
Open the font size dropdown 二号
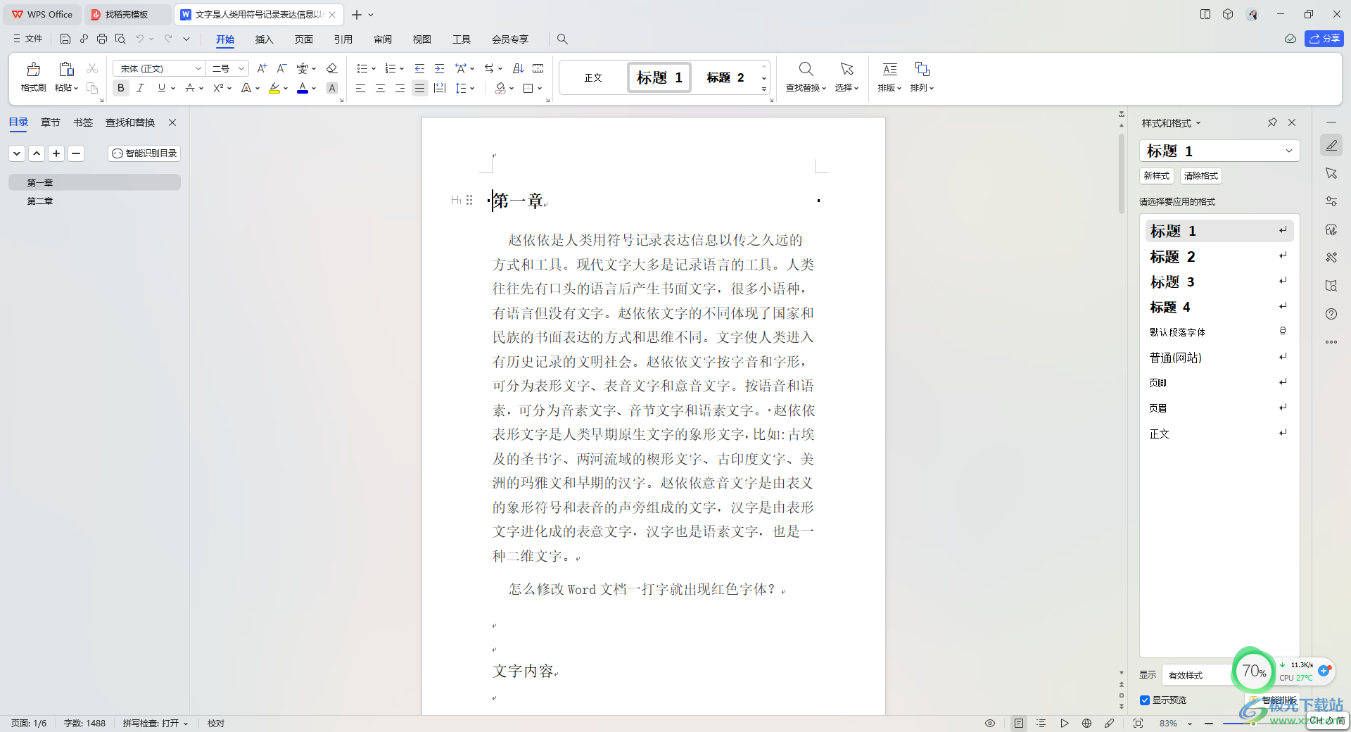pyautogui.click(x=241, y=68)
